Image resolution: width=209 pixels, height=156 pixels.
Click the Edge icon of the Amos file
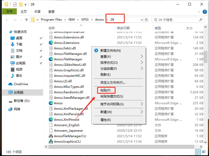click(x=51, y=103)
